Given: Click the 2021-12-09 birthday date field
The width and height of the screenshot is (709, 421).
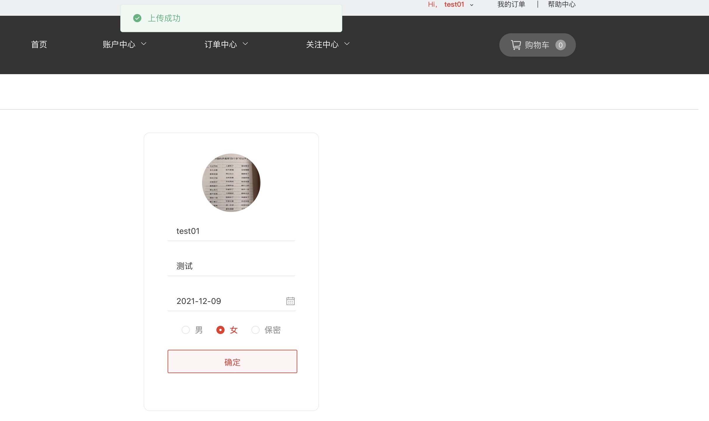Looking at the screenshot, I should 225,301.
